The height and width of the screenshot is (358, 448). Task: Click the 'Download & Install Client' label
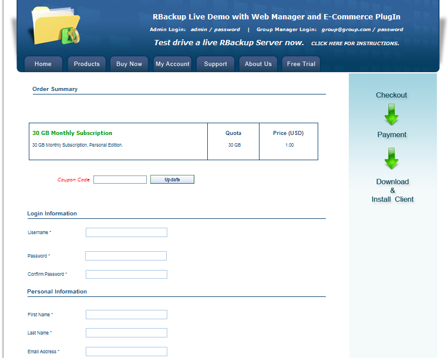point(393,190)
